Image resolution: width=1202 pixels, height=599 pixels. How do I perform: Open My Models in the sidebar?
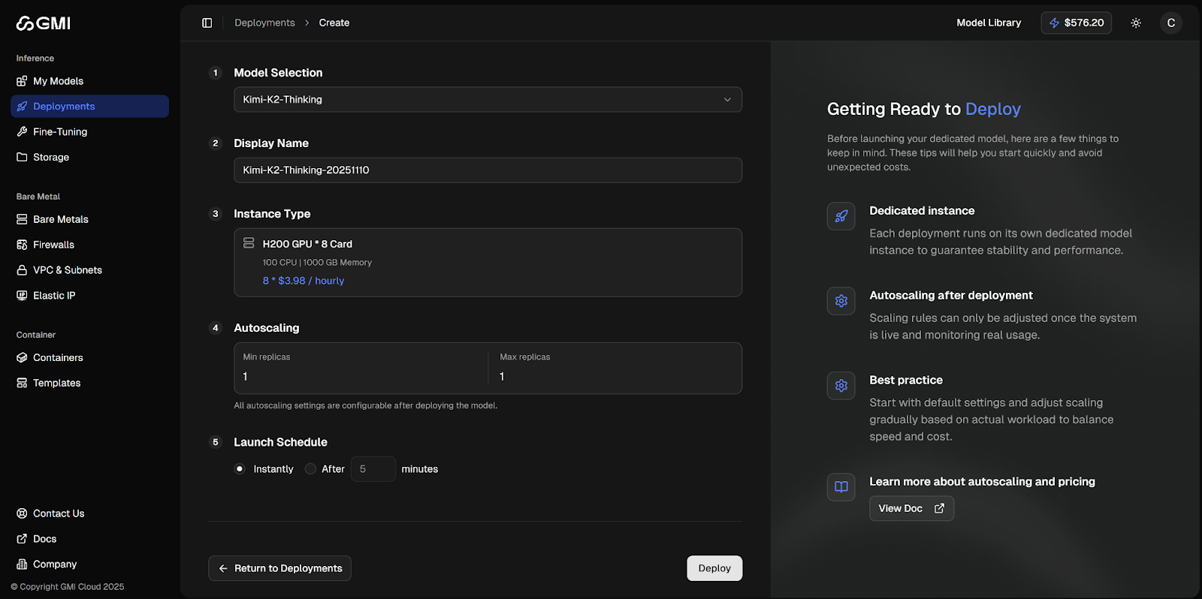point(89,81)
